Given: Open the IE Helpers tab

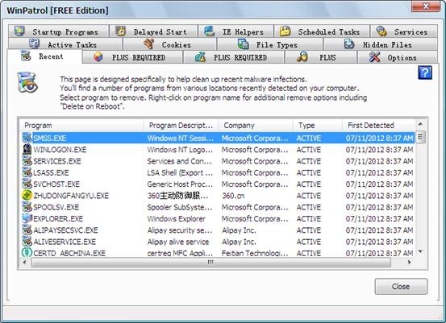Looking at the screenshot, I should pos(236,31).
